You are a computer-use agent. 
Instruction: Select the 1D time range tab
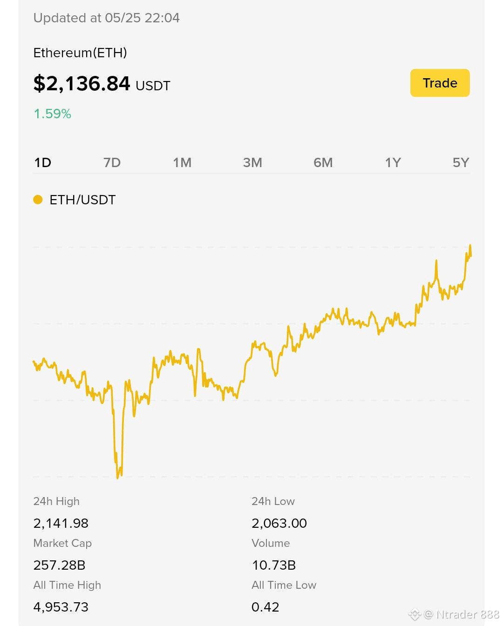(43, 162)
